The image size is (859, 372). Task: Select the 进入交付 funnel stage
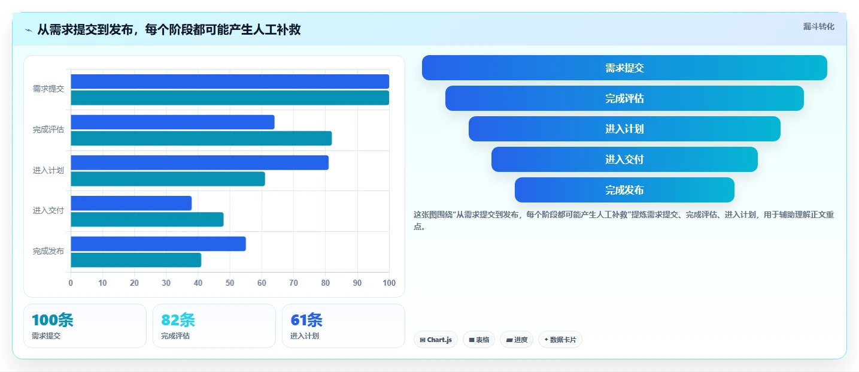[624, 159]
